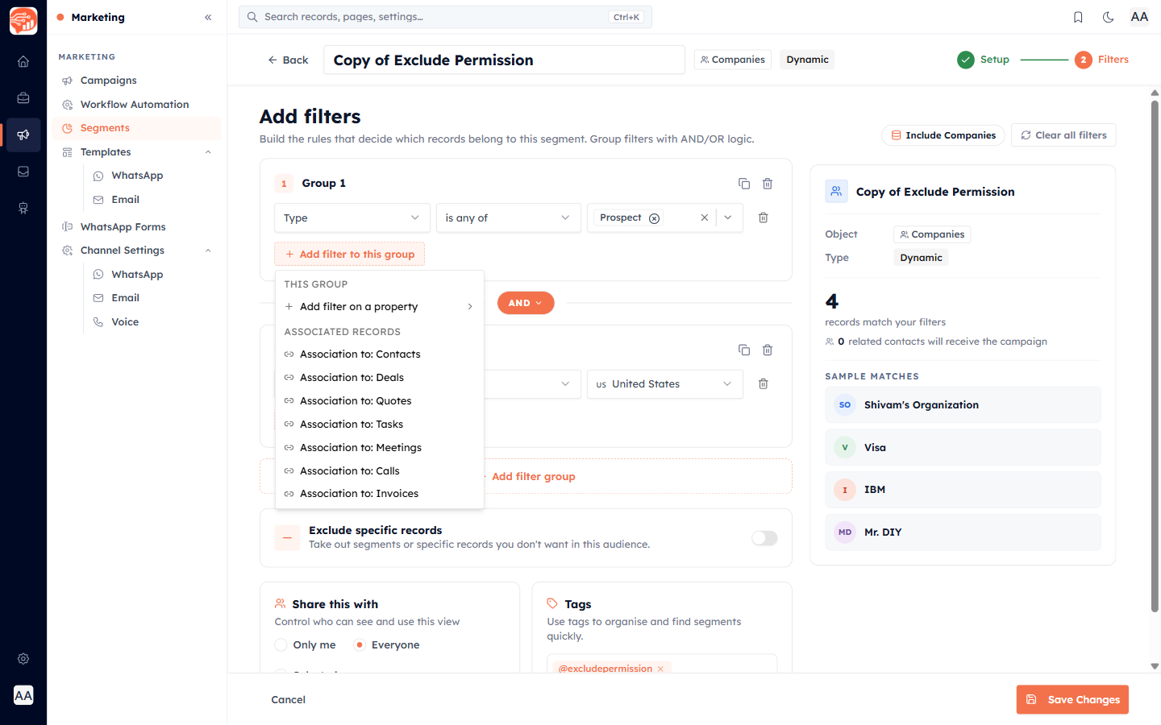Select the Everyone radio option
This screenshot has height=725, width=1161.
[x=360, y=645]
